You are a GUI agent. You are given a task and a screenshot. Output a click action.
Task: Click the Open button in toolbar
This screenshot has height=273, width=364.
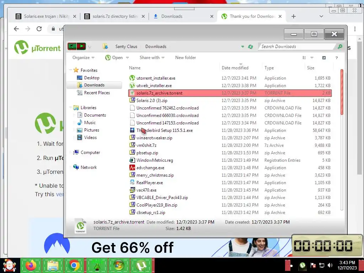click(114, 58)
